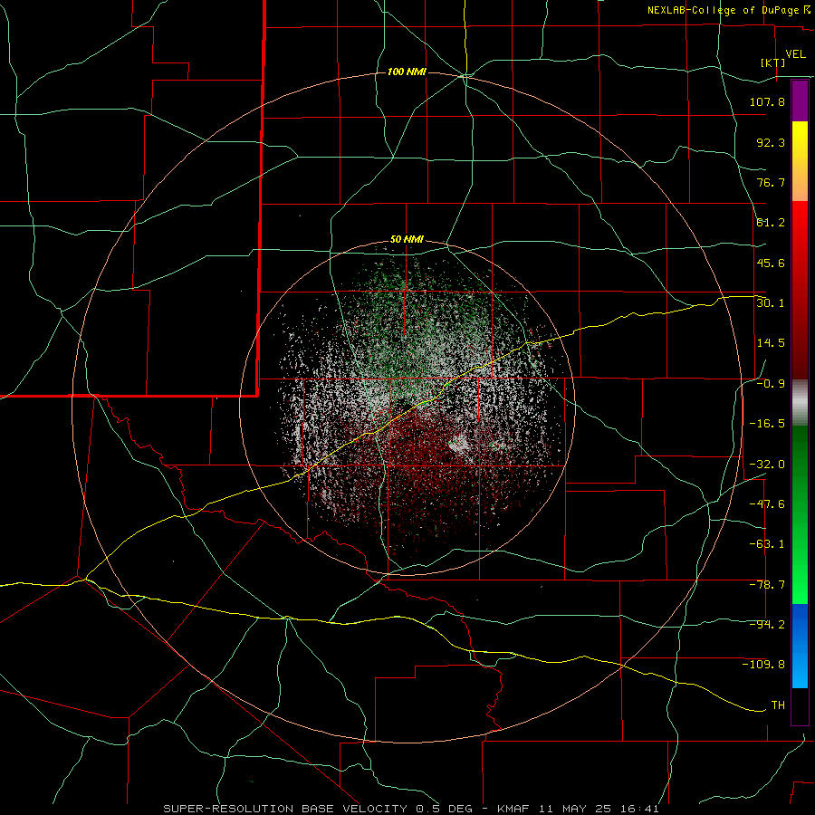815x815 pixels.
Task: Click the -0.9 velocity scale value
Action: tap(771, 384)
